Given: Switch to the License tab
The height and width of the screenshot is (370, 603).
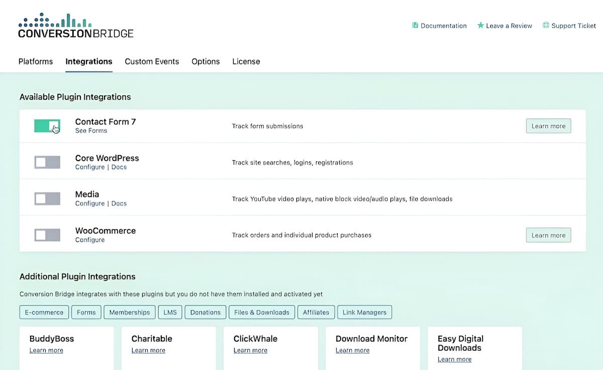Looking at the screenshot, I should (x=246, y=61).
